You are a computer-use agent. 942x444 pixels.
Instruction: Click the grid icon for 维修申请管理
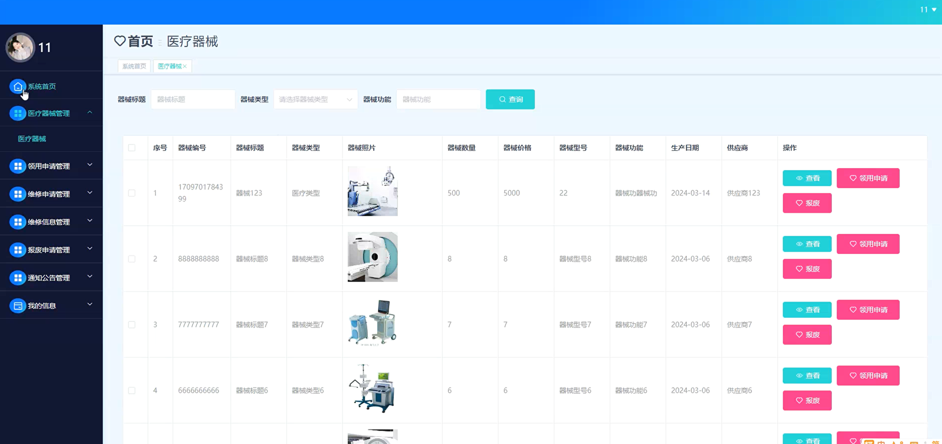tap(18, 194)
